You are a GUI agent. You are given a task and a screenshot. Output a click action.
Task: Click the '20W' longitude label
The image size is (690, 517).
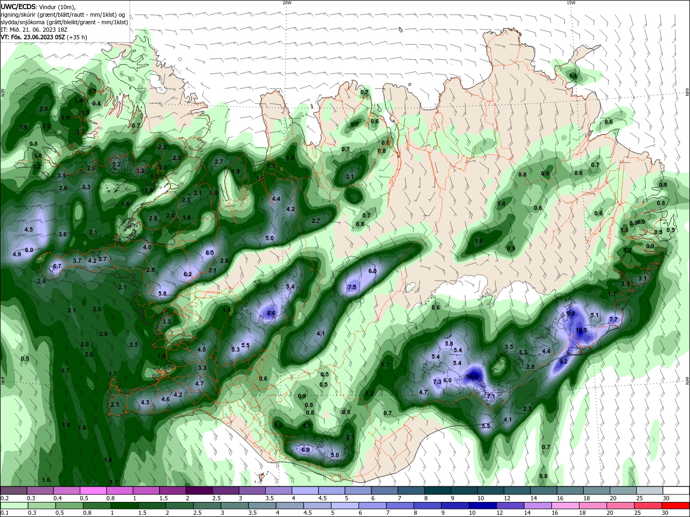[x=287, y=3]
